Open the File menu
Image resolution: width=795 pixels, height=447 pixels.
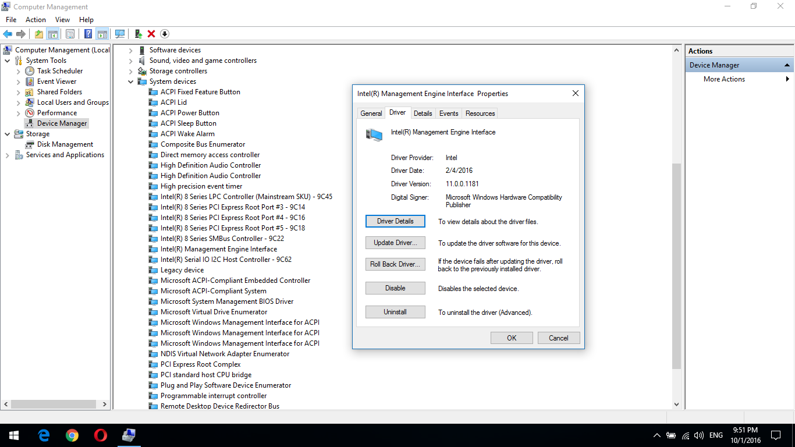pyautogui.click(x=11, y=20)
